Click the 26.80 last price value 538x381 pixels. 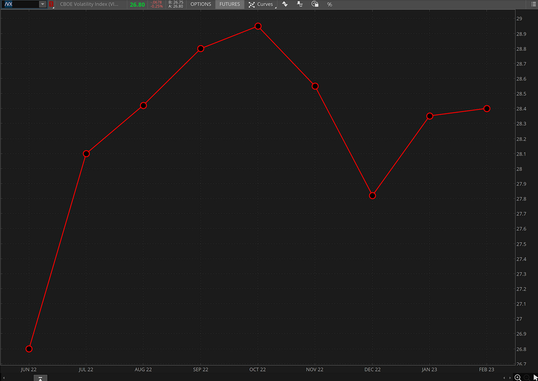(137, 4)
